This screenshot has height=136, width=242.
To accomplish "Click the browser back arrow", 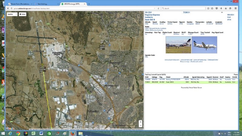I will click(x=8, y=8).
